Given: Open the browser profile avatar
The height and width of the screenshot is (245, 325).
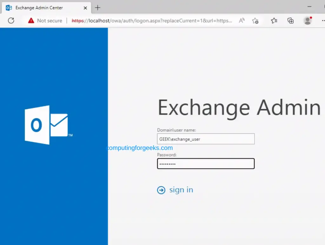Looking at the screenshot, I should pyautogui.click(x=307, y=21).
